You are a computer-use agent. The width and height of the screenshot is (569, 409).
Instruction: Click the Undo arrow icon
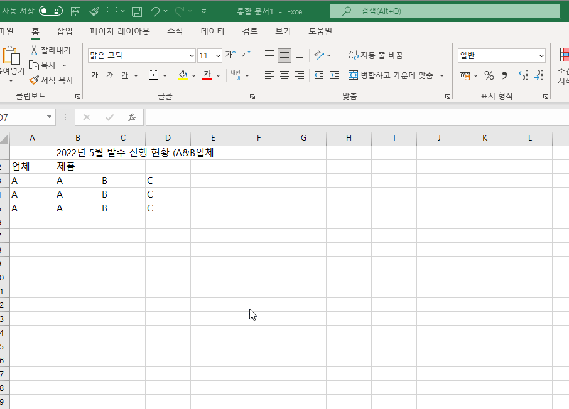tap(155, 11)
